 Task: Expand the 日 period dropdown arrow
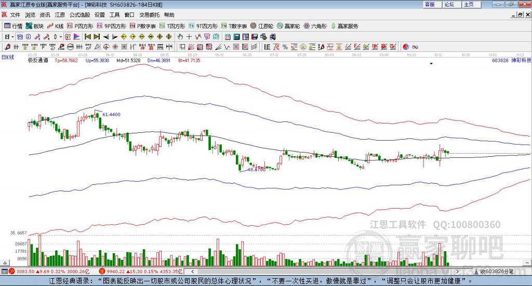pyautogui.click(x=12, y=37)
